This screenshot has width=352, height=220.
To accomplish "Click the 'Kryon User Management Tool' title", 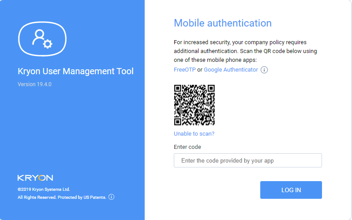I will click(x=76, y=71).
